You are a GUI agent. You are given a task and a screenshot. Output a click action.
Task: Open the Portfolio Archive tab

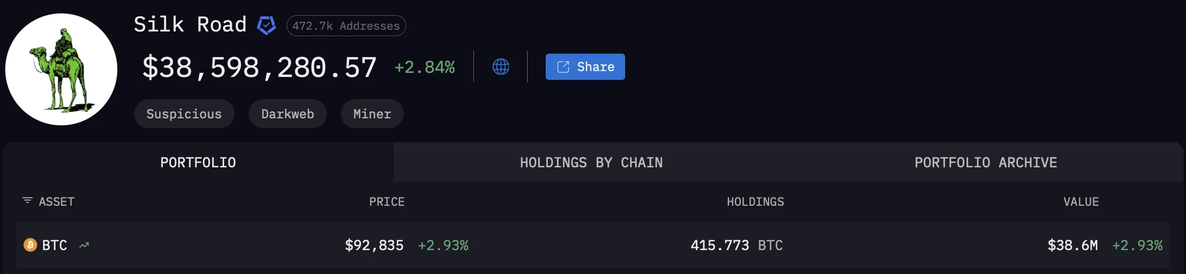point(985,163)
